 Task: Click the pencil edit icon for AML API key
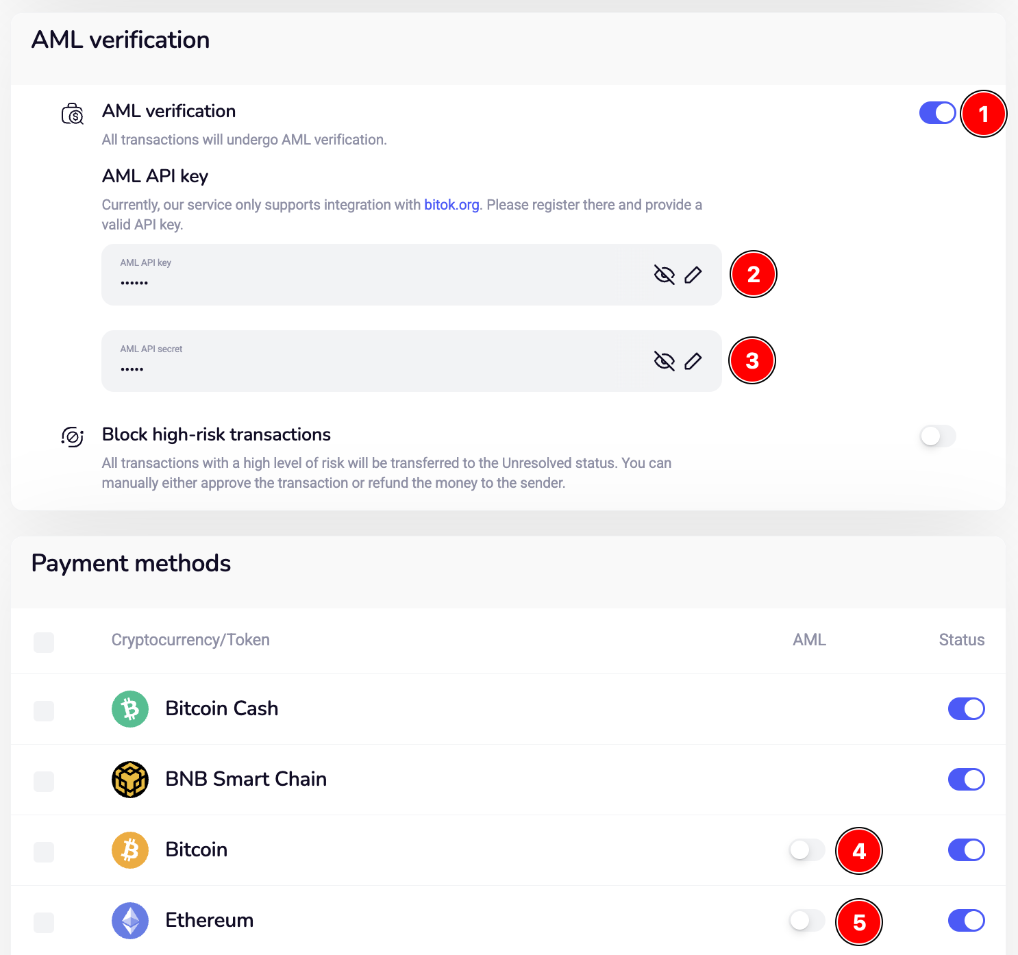(693, 275)
